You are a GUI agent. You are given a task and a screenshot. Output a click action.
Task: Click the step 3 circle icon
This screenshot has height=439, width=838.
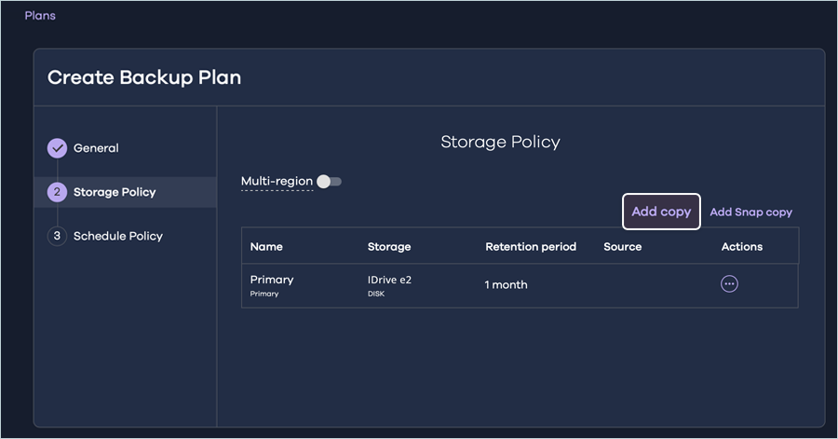(57, 236)
